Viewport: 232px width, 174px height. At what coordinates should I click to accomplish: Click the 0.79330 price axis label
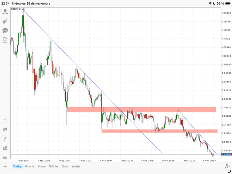coord(226,107)
